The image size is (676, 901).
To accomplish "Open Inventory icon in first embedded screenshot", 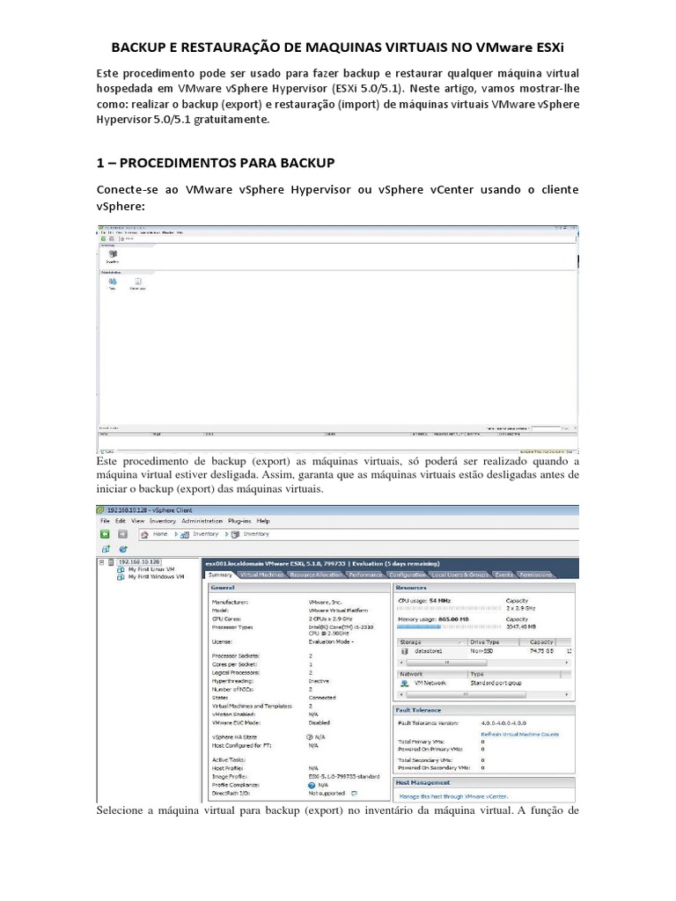I will (x=113, y=254).
